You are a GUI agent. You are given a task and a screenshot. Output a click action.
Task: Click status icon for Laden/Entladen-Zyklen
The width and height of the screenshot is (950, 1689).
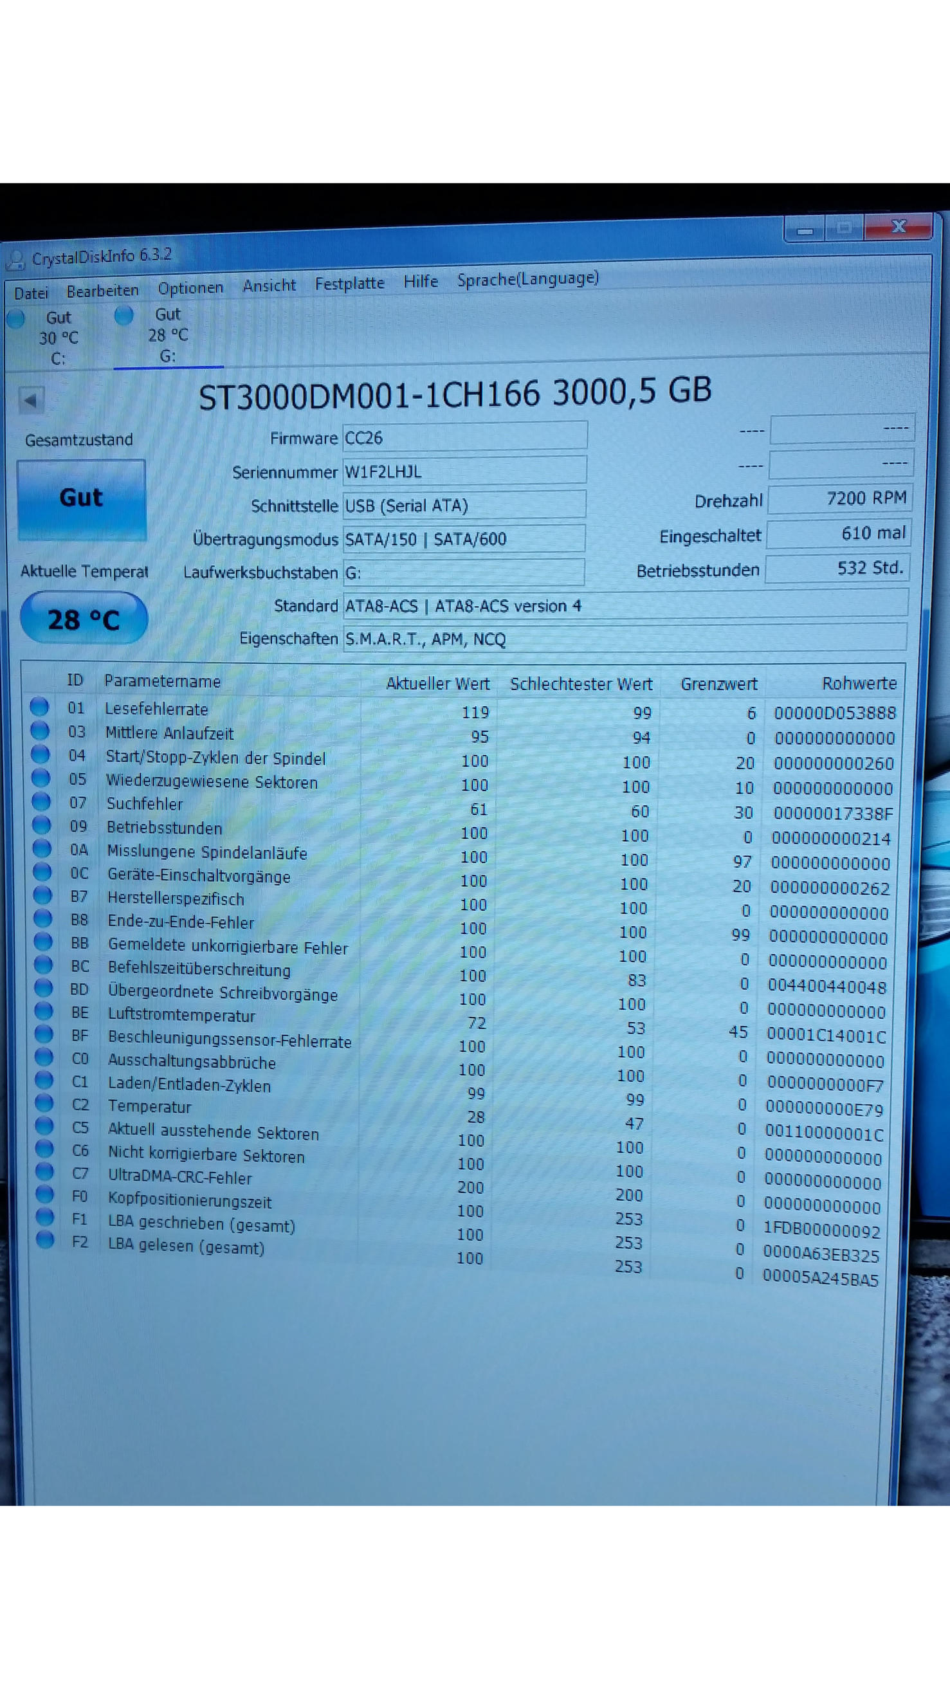pyautogui.click(x=44, y=1080)
